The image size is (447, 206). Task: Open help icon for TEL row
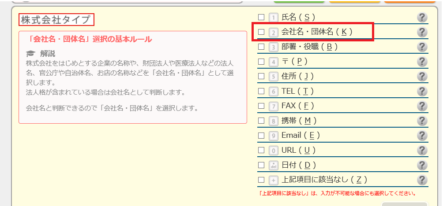point(422,91)
